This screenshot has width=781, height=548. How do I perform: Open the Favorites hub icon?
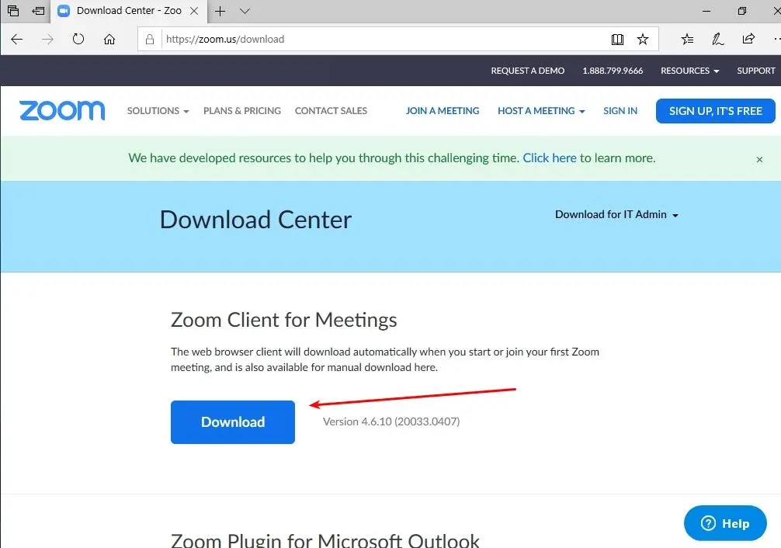pyautogui.click(x=687, y=40)
